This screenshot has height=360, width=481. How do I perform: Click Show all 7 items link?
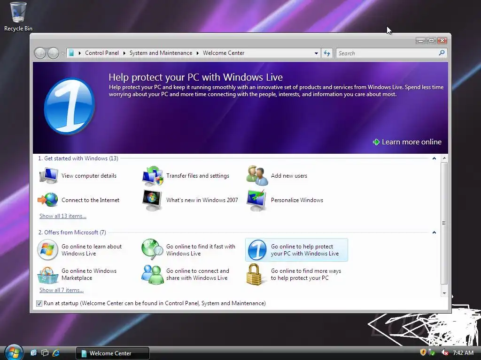[x=62, y=290]
